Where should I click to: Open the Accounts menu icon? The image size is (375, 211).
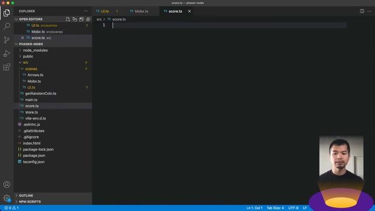(6, 184)
